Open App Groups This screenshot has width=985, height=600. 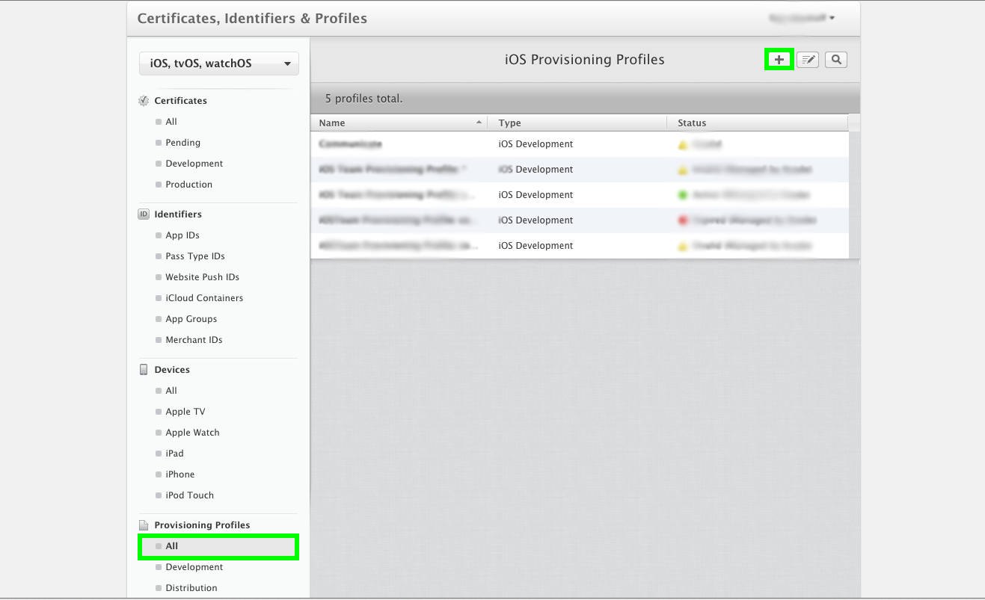click(191, 319)
